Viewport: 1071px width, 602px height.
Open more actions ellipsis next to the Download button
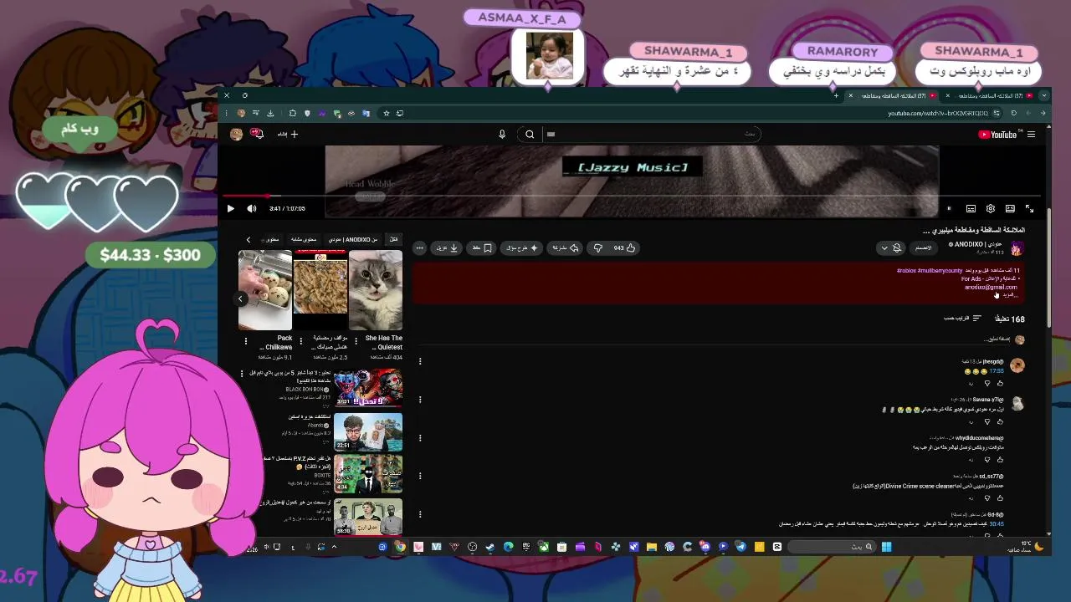[420, 247]
